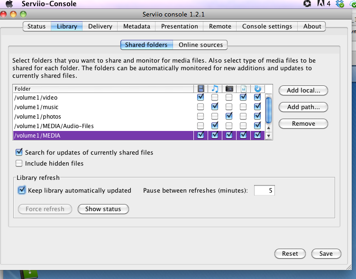Toggle Keep library automatically updated
The width and height of the screenshot is (356, 279).
tap(22, 190)
